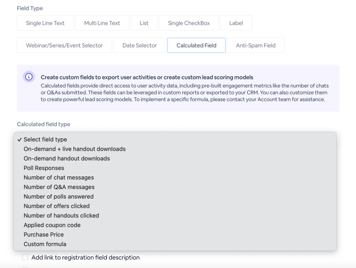Select the 'Single CheckBox' field type
The height and width of the screenshot is (268, 356).
pyautogui.click(x=189, y=23)
